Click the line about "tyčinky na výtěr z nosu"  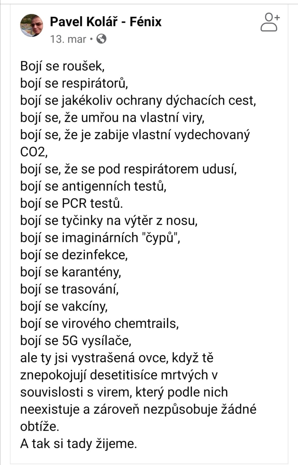pos(109,221)
